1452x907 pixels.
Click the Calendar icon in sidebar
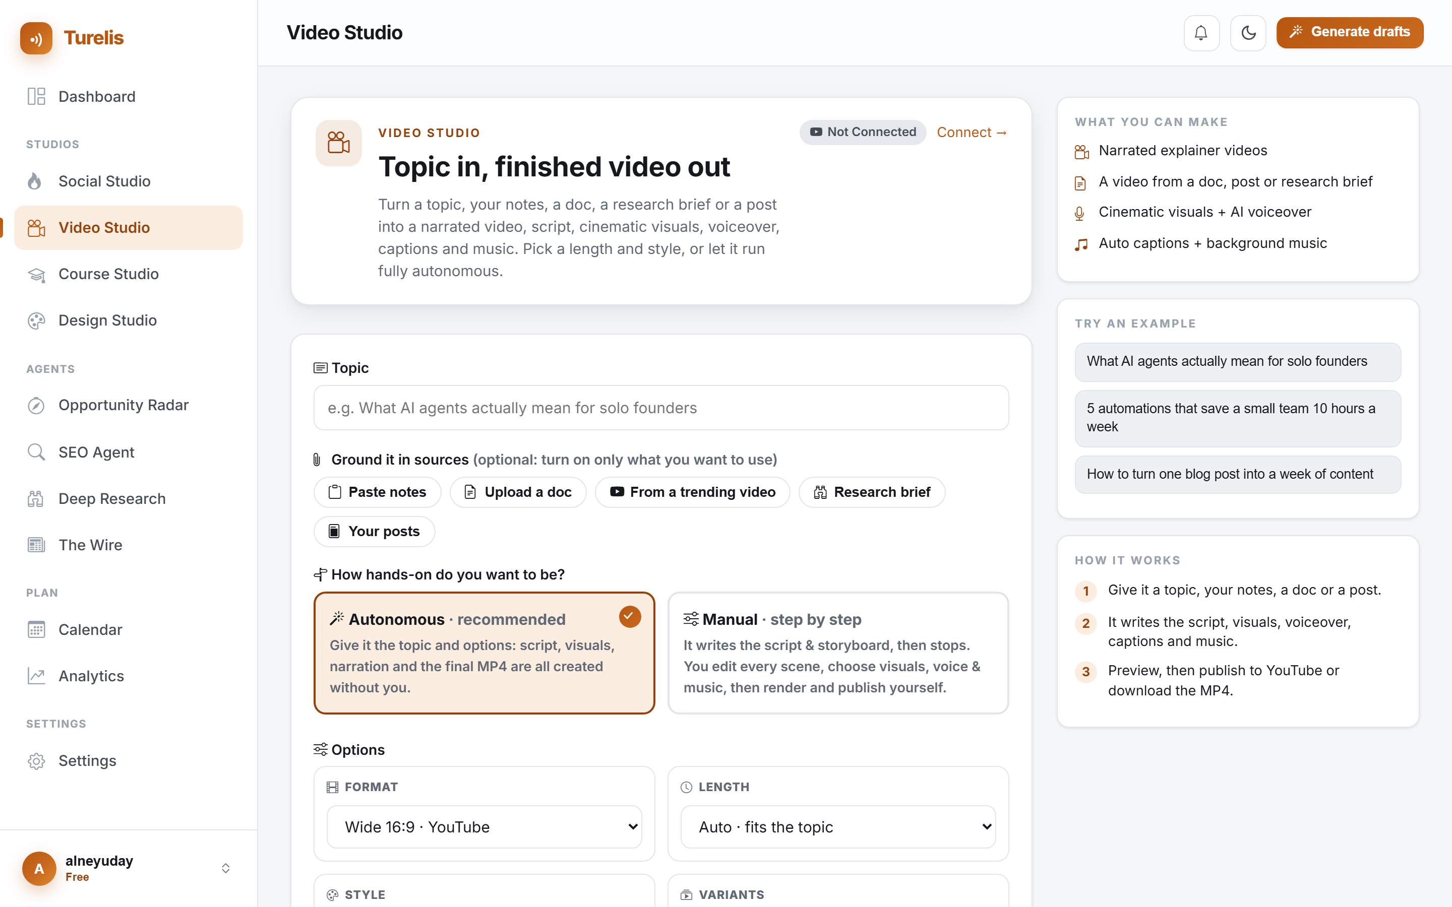tap(36, 630)
